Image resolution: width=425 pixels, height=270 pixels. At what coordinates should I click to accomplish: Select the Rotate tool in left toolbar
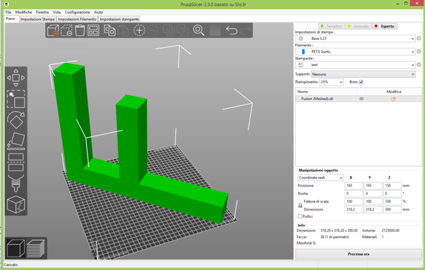[x=16, y=120]
